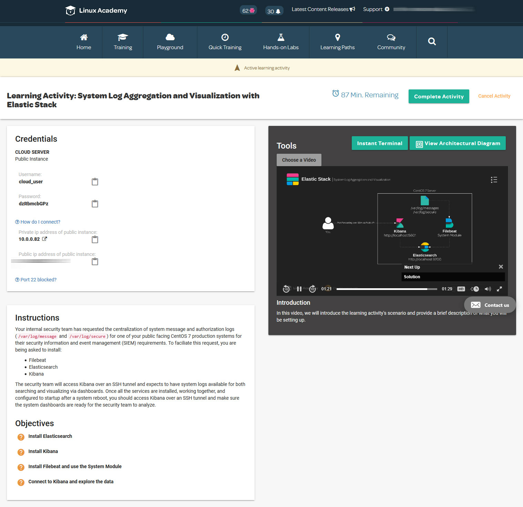
Task: Expand Install Kibana objective
Action: point(43,451)
